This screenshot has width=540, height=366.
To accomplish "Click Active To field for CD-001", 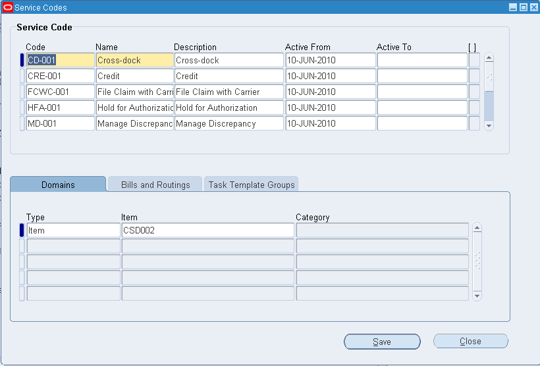I will (422, 60).
